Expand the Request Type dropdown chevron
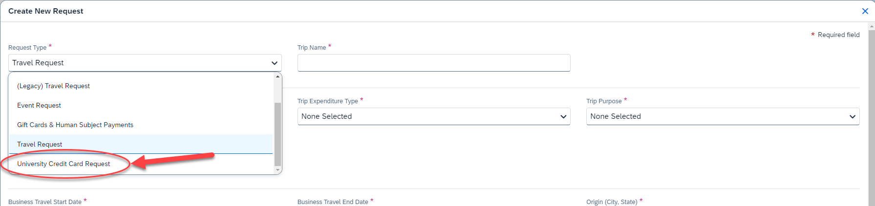This screenshot has width=875, height=206. tap(275, 63)
